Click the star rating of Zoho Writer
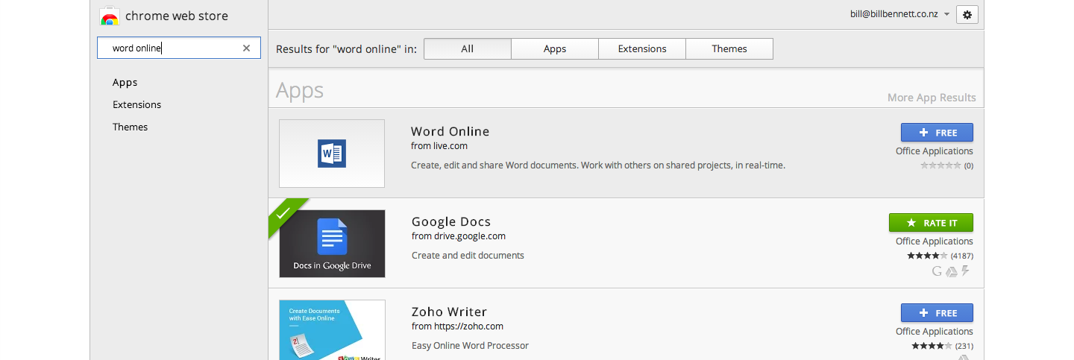 [932, 346]
